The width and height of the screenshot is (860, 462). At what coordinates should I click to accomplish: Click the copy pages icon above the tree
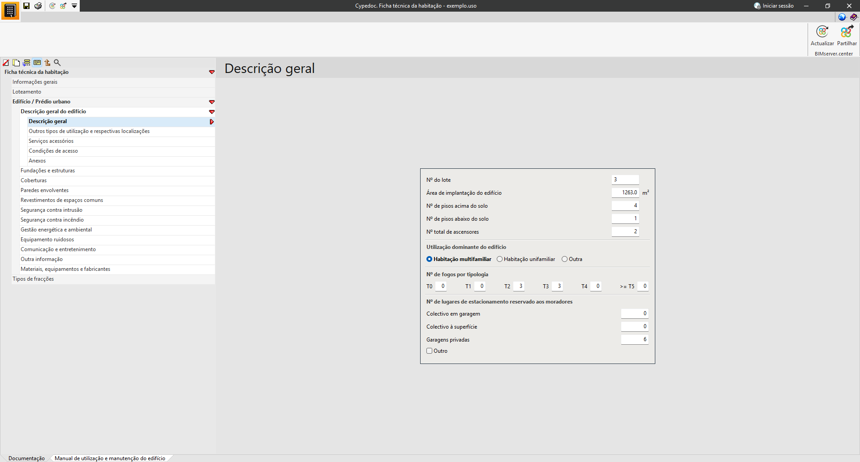[16, 63]
